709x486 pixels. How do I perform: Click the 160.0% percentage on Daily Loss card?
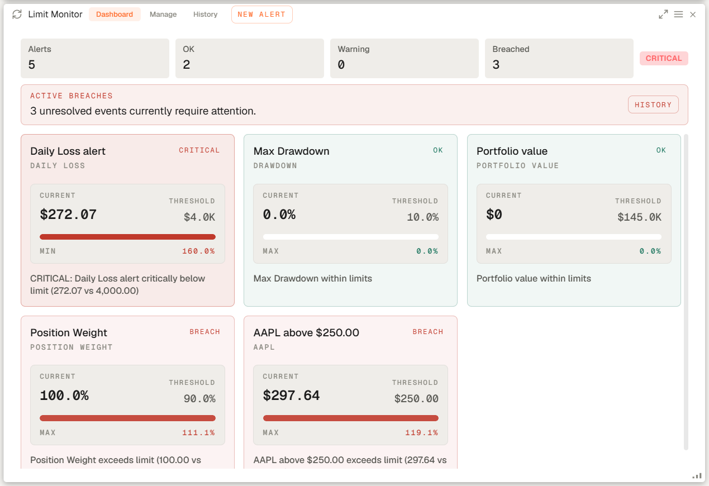(198, 251)
